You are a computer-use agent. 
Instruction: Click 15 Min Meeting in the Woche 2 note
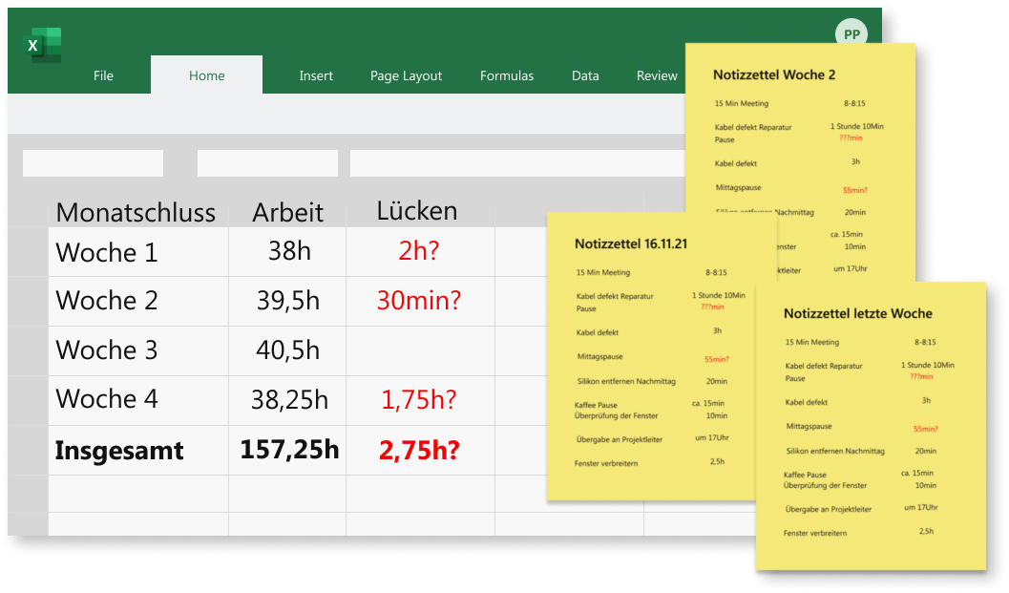(x=742, y=104)
